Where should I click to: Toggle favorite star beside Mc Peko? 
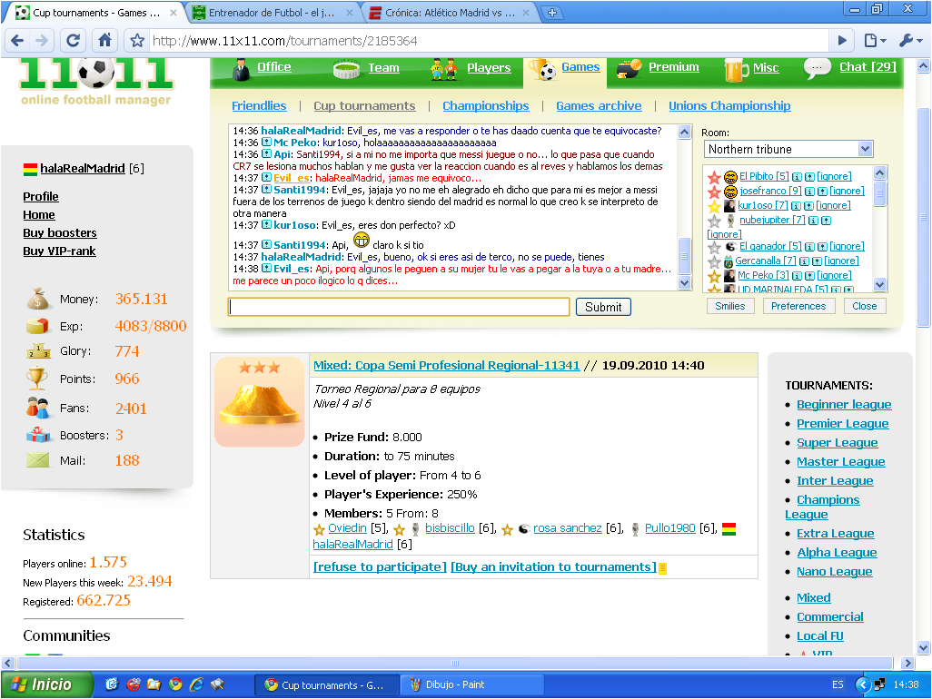[714, 276]
